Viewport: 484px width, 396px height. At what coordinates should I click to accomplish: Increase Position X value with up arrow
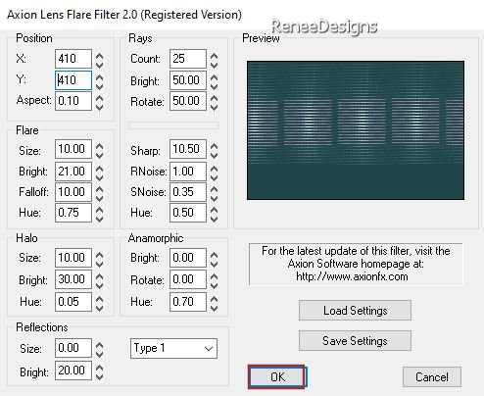(100, 56)
